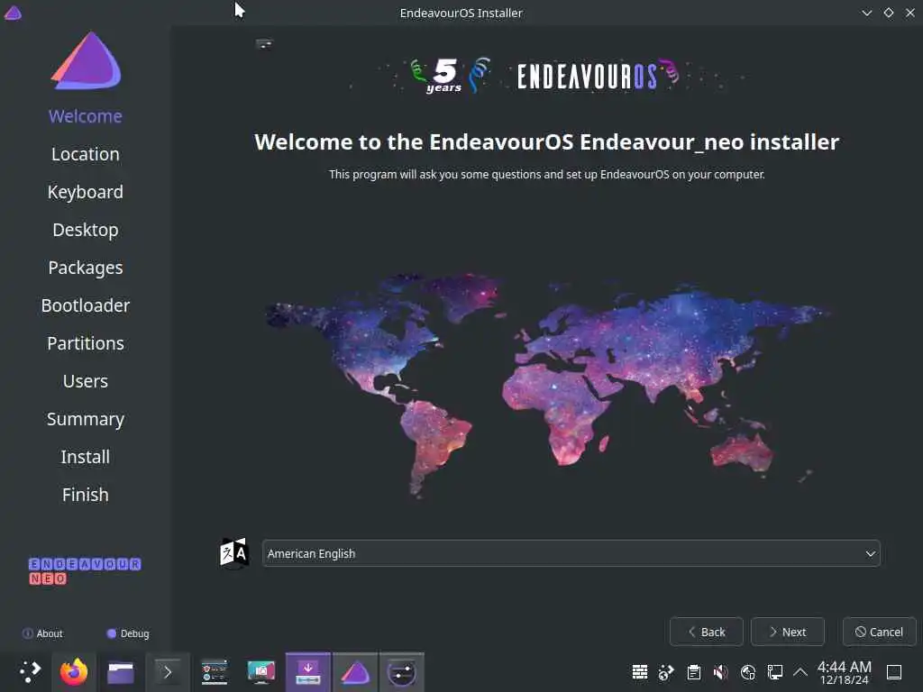Image resolution: width=923 pixels, height=692 pixels.
Task: Minimize the installer window
Action: [867, 13]
